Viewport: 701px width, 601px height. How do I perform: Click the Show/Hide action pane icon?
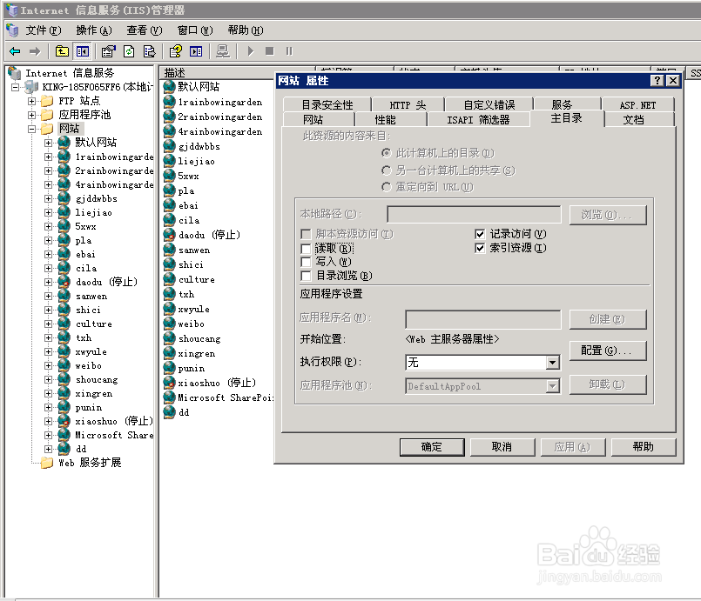[x=196, y=51]
